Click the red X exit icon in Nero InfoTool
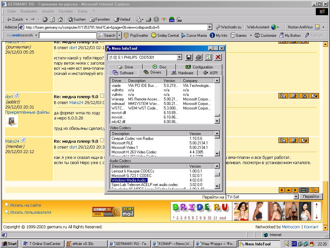 coord(218,57)
